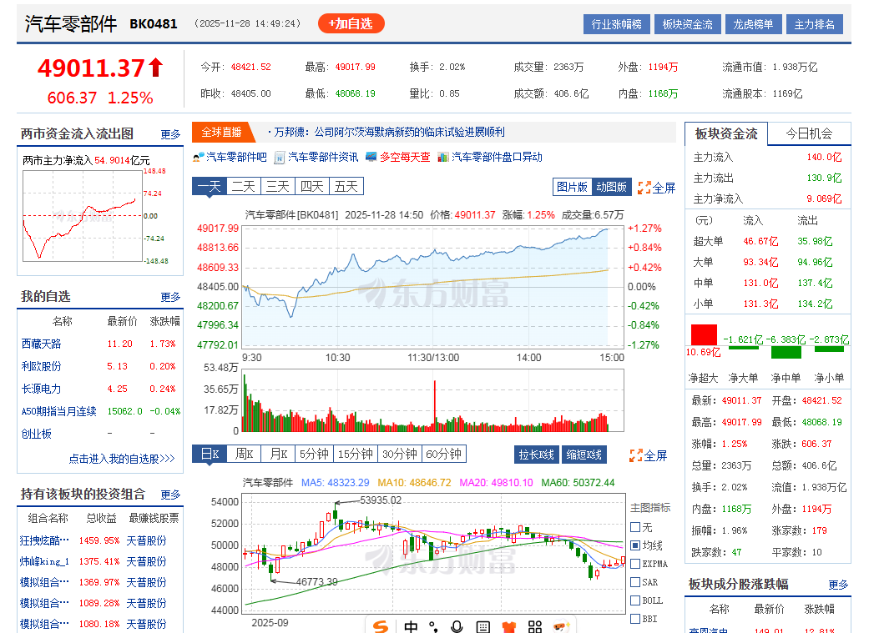Select the 一天 intraday tab
Image resolution: width=874 pixels, height=633 pixels.
pos(209,186)
